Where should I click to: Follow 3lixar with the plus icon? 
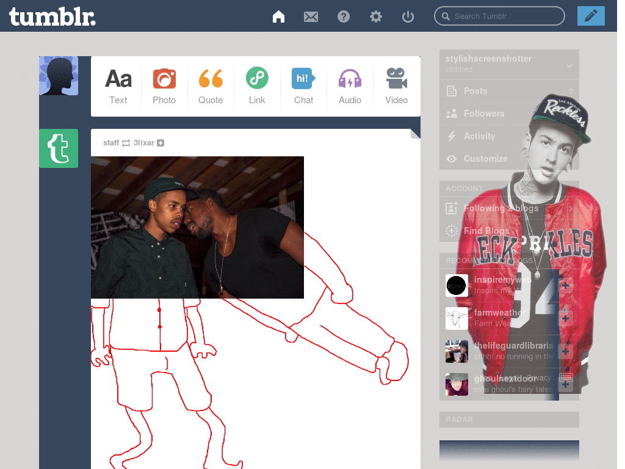point(161,143)
